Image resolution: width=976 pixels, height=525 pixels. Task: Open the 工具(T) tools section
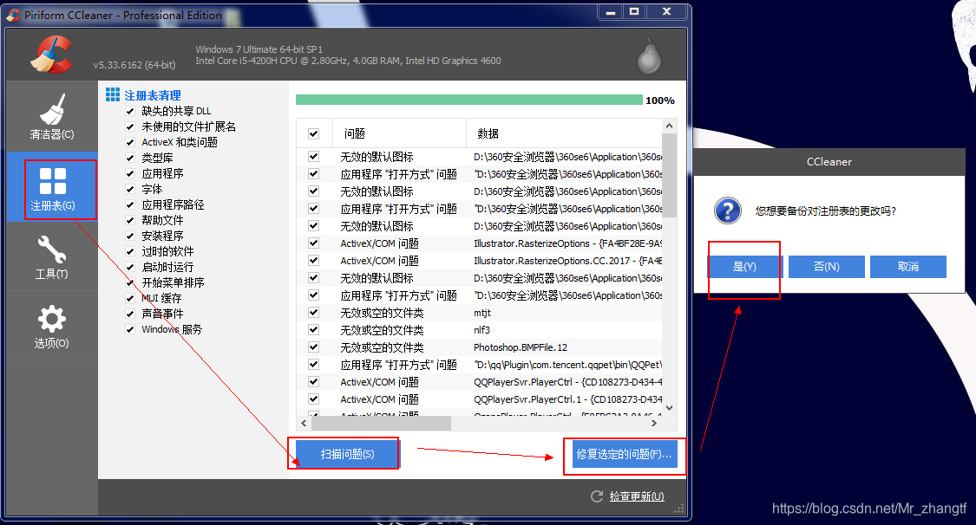point(52,256)
